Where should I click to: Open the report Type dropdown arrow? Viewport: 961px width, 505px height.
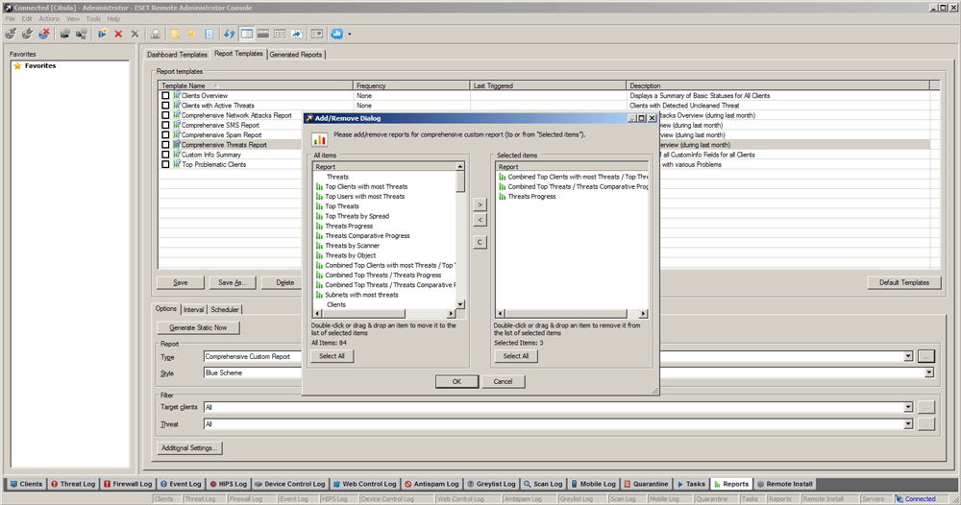[908, 356]
